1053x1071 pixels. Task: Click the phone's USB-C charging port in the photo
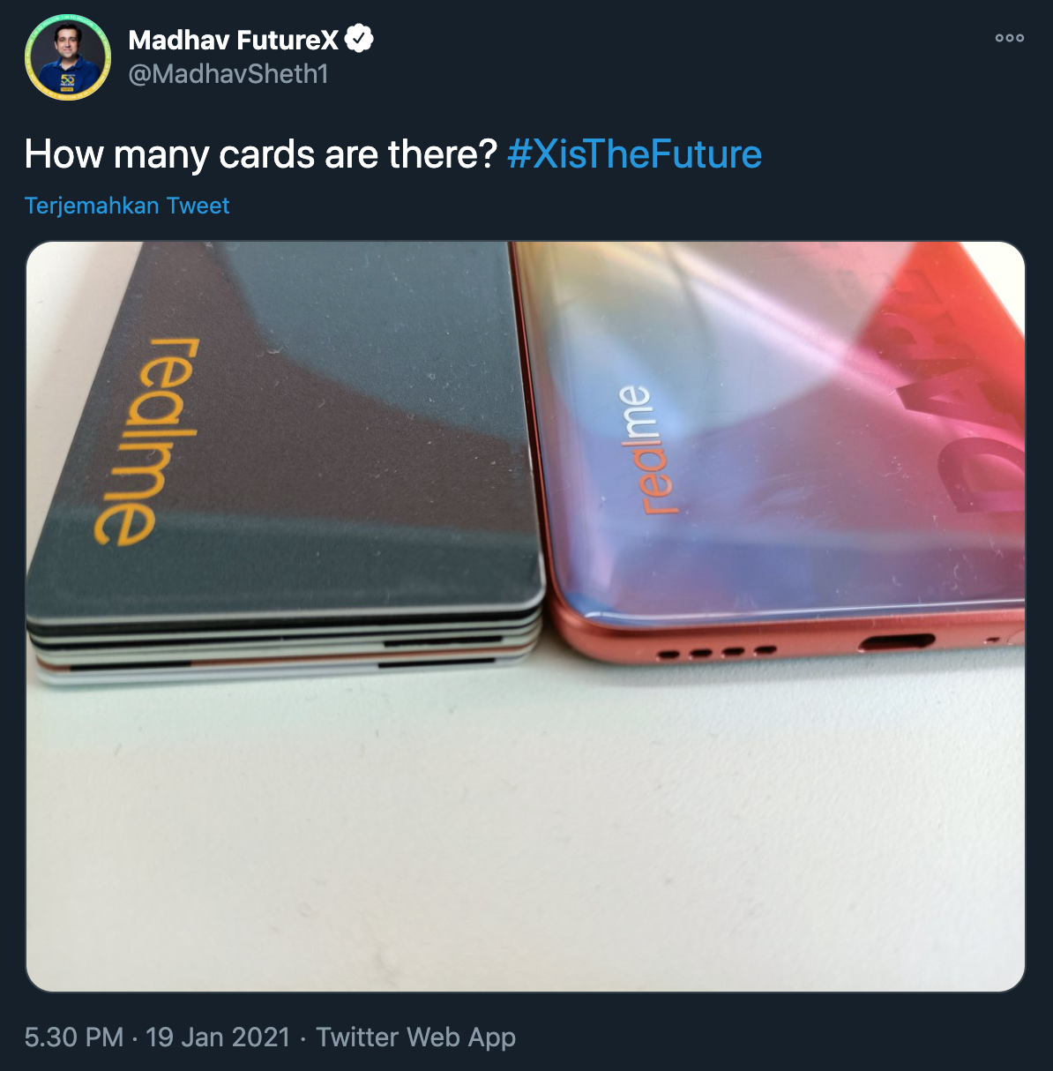tap(896, 641)
